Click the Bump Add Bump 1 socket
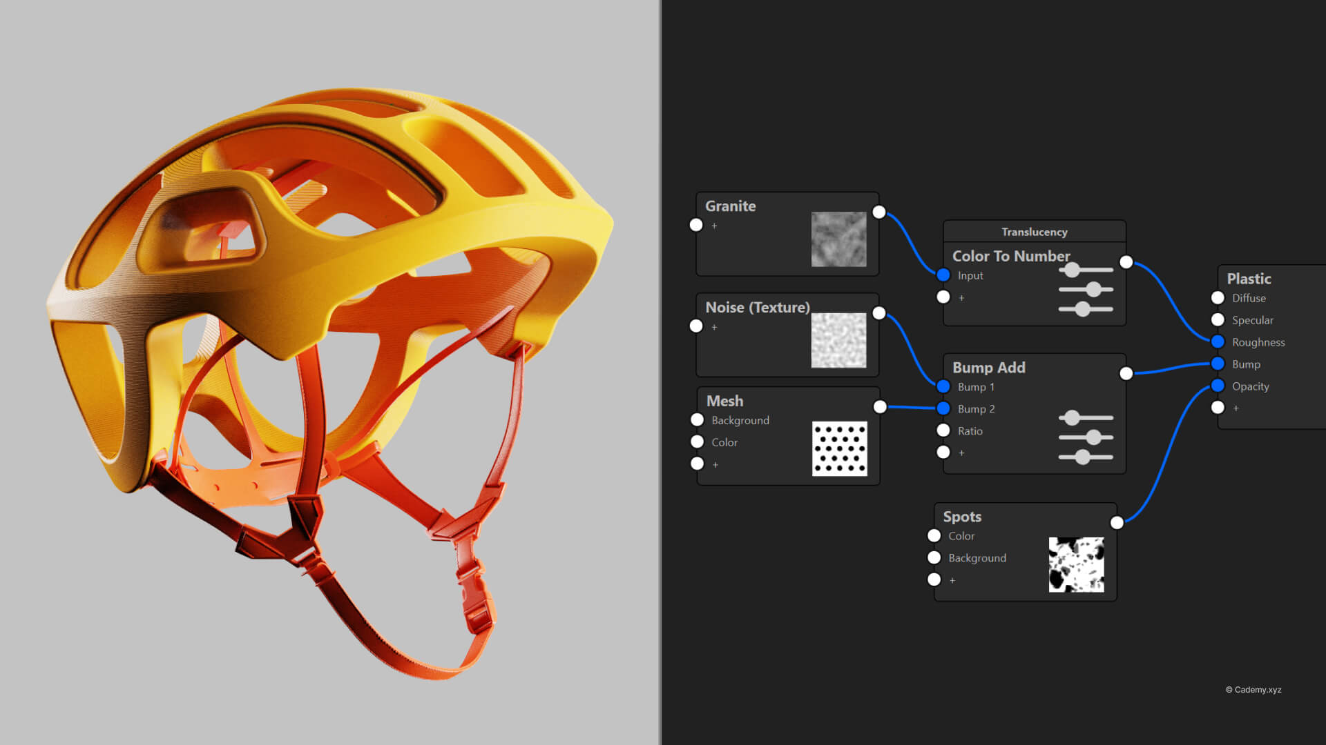This screenshot has width=1326, height=745. point(943,387)
